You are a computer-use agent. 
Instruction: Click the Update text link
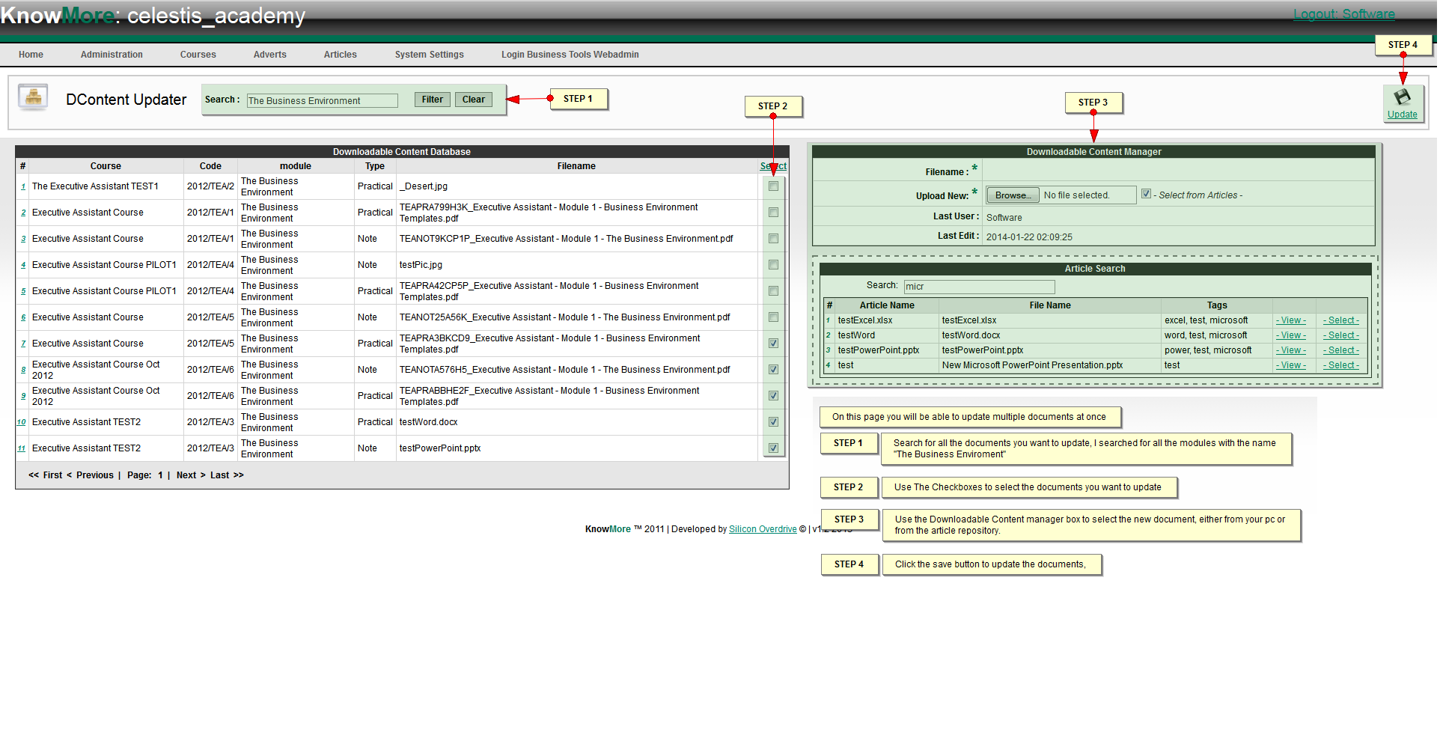click(1402, 115)
